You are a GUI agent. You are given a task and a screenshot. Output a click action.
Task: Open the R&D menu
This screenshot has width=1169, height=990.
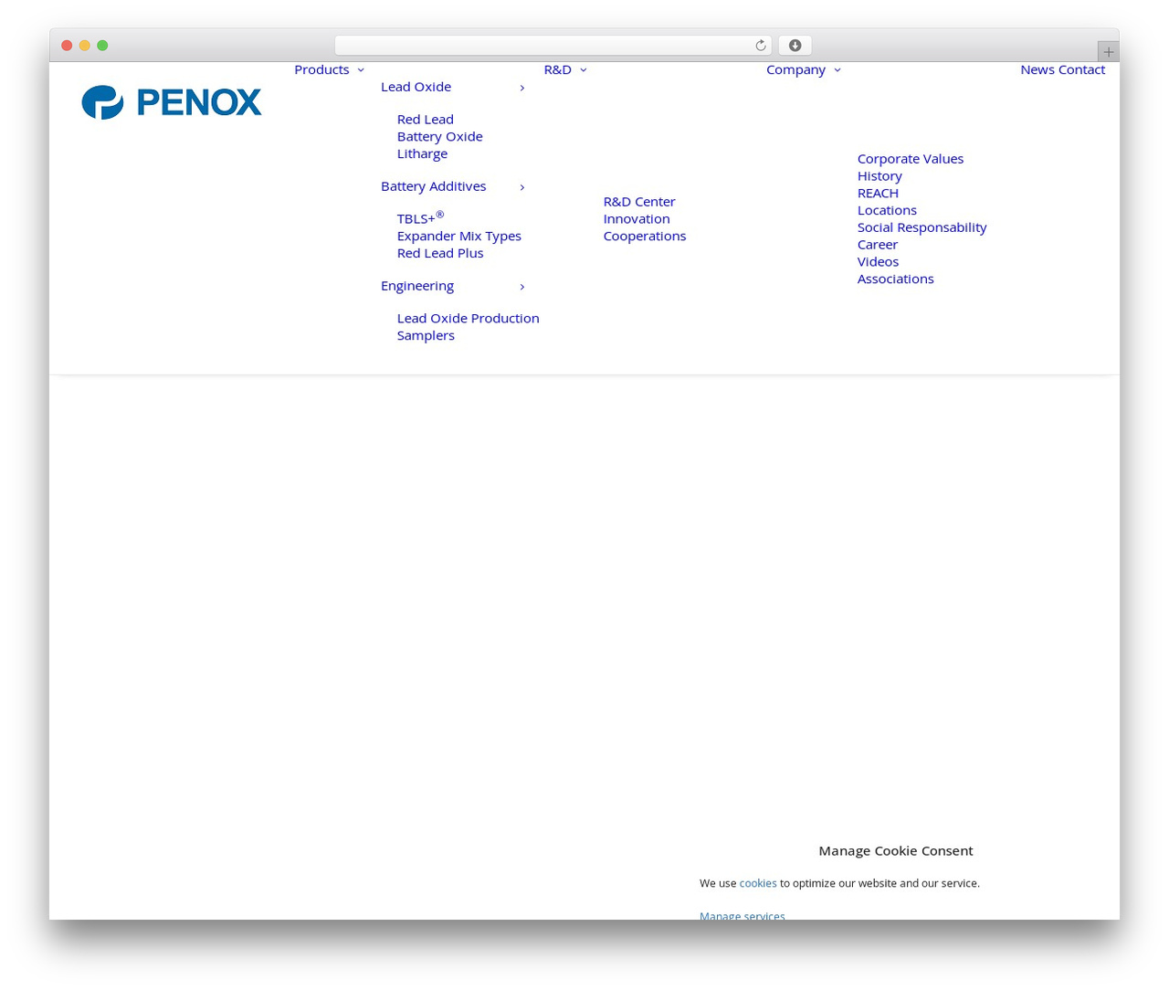click(557, 69)
